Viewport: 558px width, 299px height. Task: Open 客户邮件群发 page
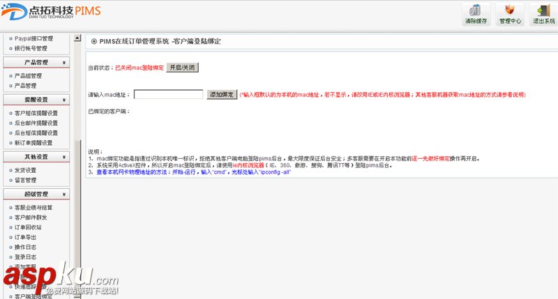31,217
